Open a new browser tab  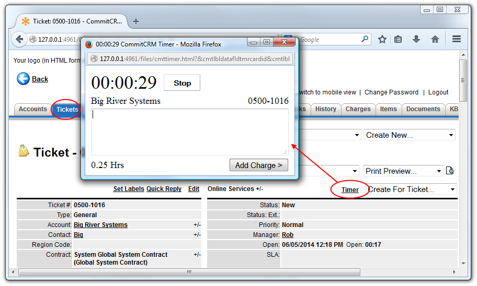(136, 21)
